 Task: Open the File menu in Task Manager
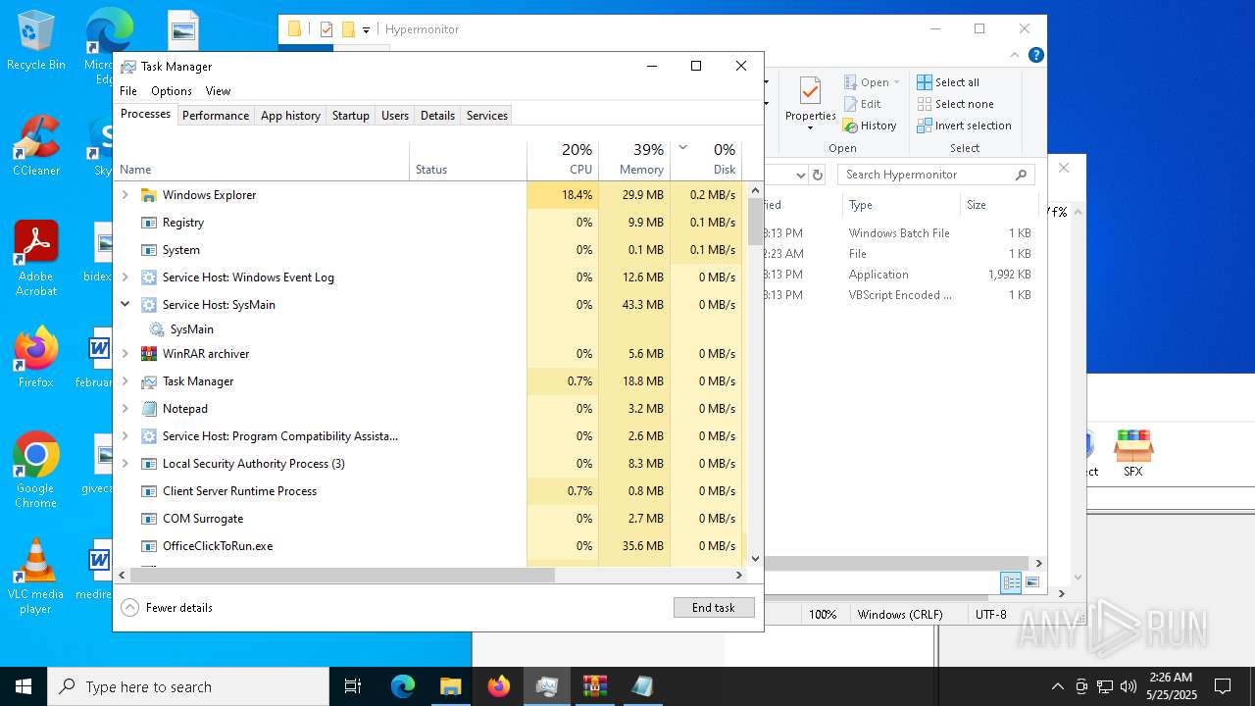coord(128,91)
